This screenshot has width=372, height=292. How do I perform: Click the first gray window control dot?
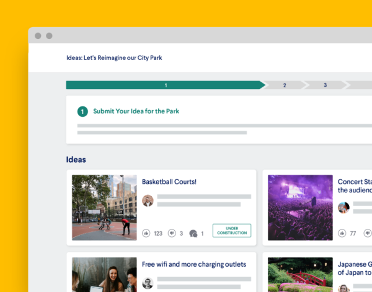(x=38, y=36)
